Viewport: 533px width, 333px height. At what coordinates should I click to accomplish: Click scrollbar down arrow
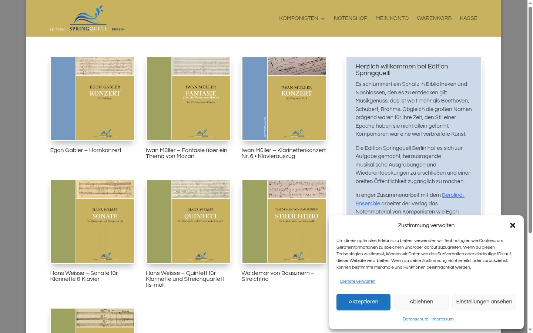coord(530,330)
